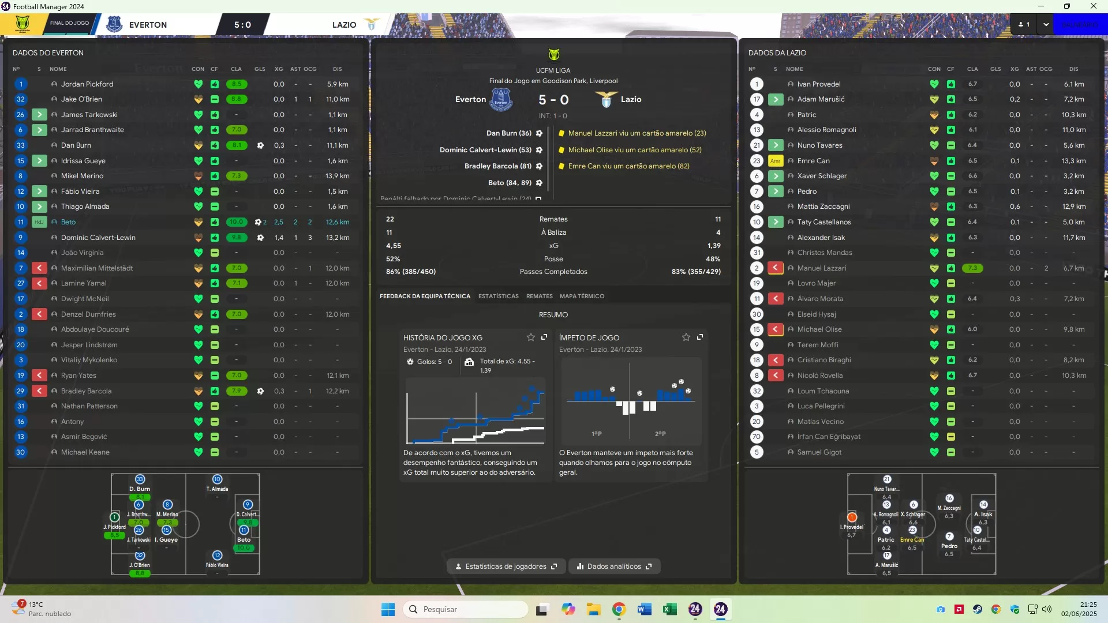Click the green substituted-on arrow for James Tarkowski
Screen dimensions: 1108x623
[x=39, y=115]
